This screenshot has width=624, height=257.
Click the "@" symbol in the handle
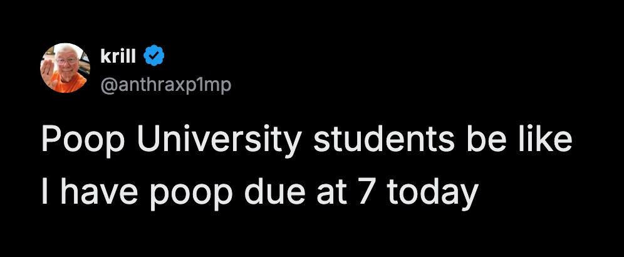107,84
